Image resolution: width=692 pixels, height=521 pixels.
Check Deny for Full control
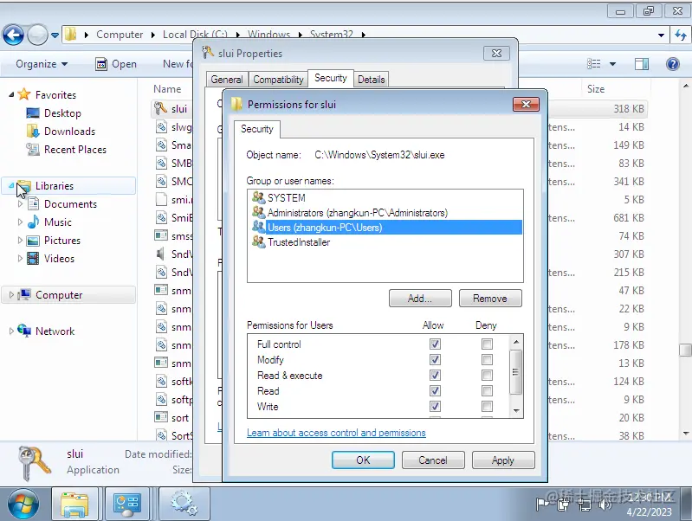tap(487, 344)
